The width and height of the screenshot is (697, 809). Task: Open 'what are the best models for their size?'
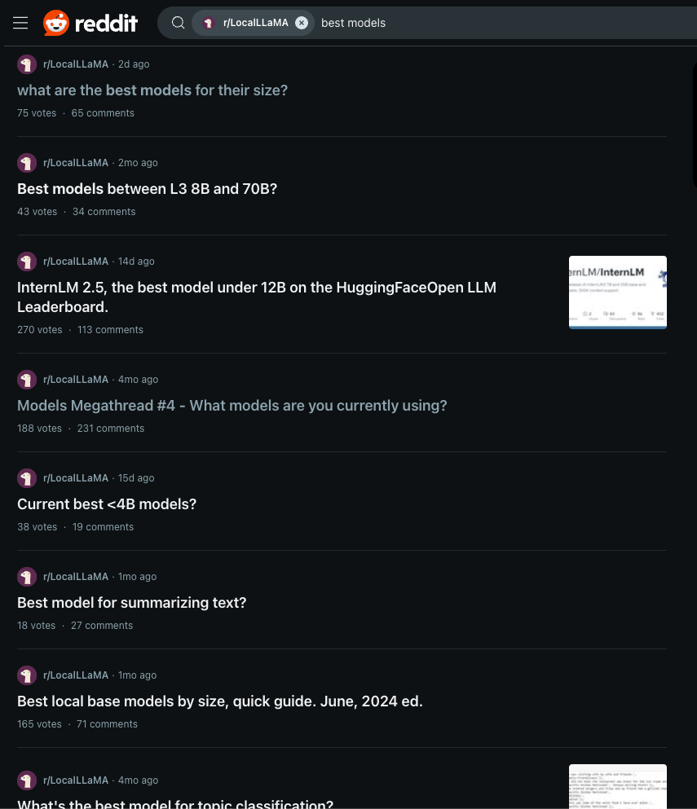tap(152, 90)
